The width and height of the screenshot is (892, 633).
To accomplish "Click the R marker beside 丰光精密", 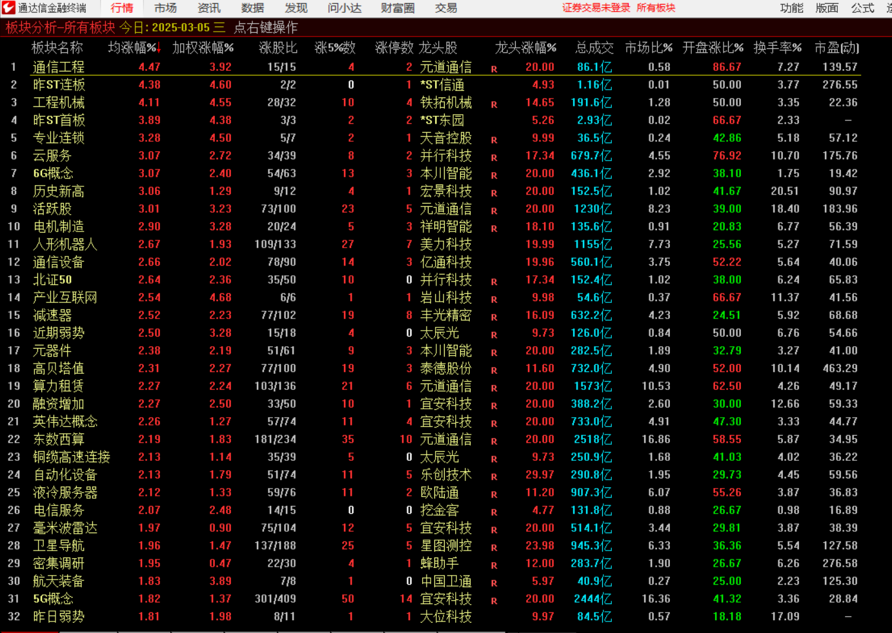I will point(494,317).
